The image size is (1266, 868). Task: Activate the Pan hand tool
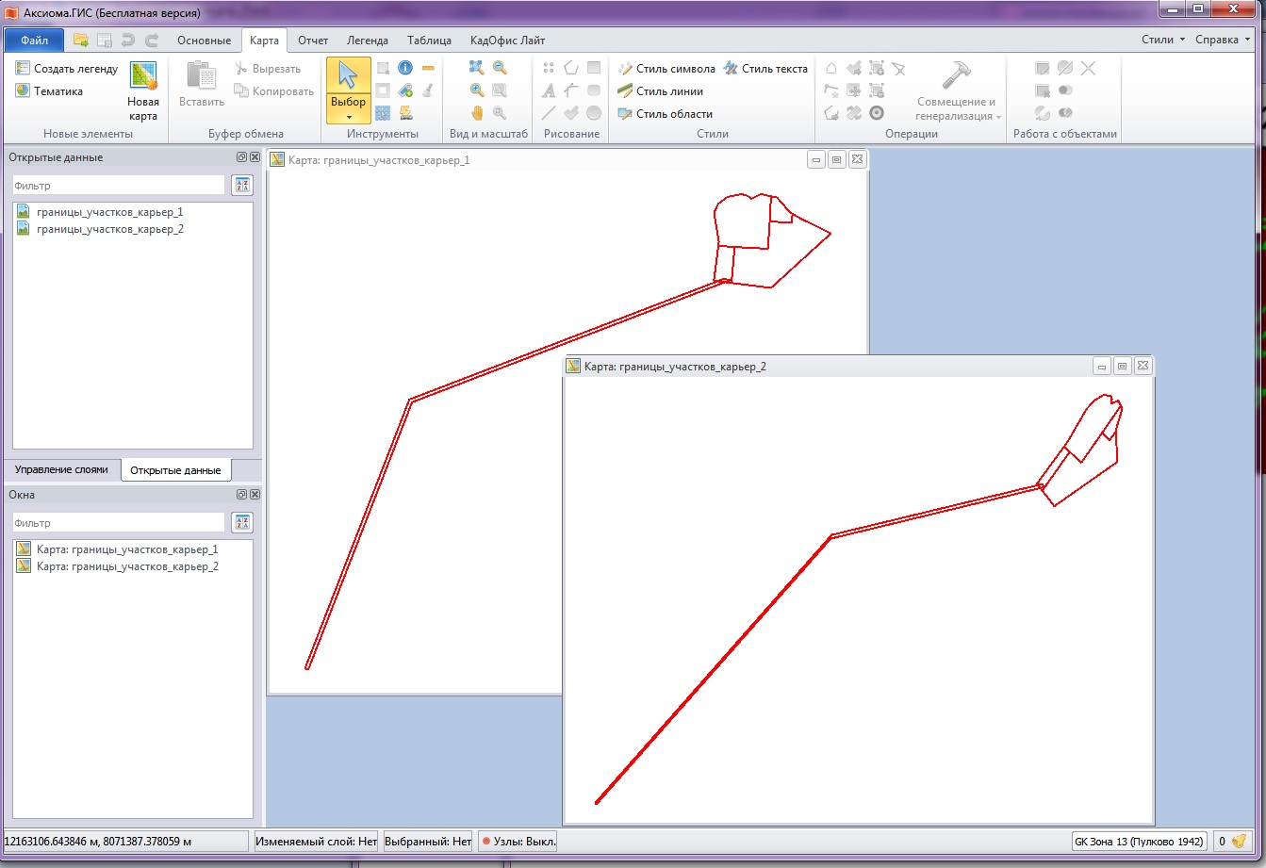(477, 113)
